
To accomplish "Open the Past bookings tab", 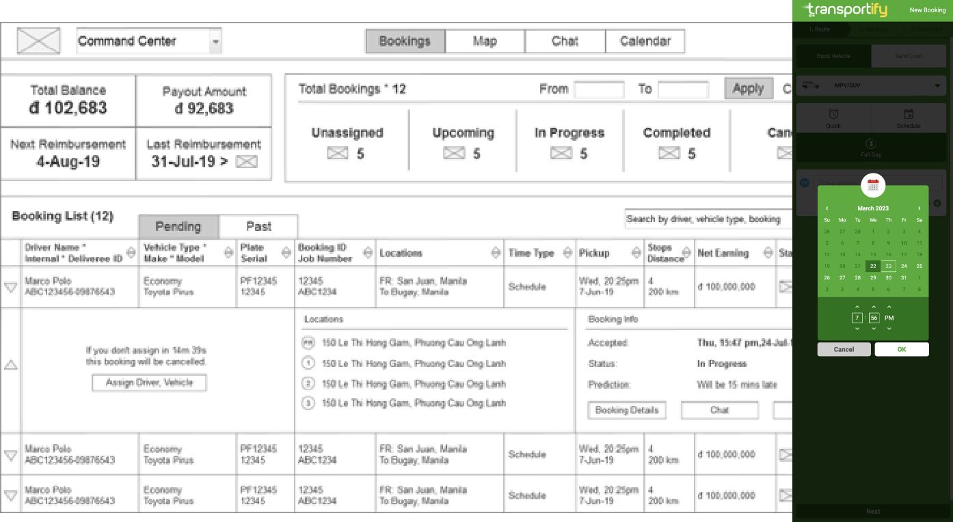I will pos(258,227).
